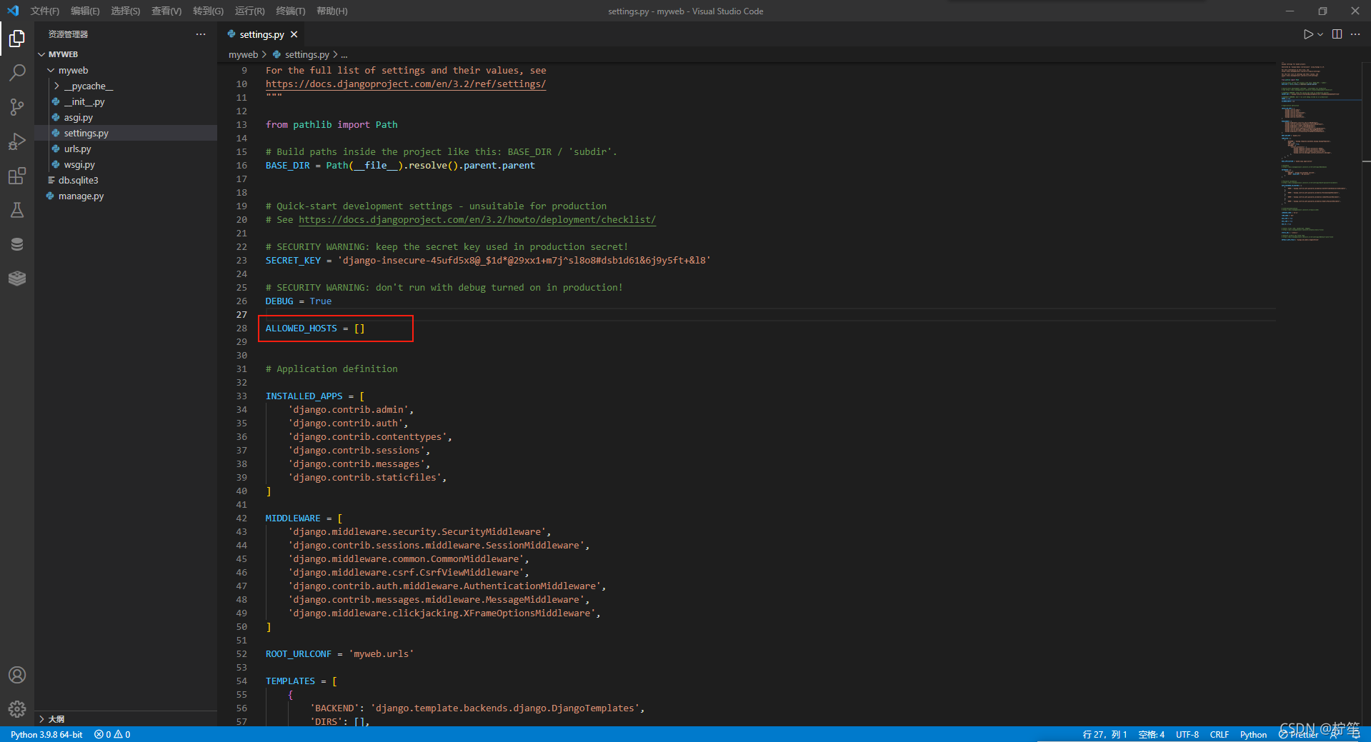Click the line and column indicator 行 27, 列 1

click(x=1105, y=734)
